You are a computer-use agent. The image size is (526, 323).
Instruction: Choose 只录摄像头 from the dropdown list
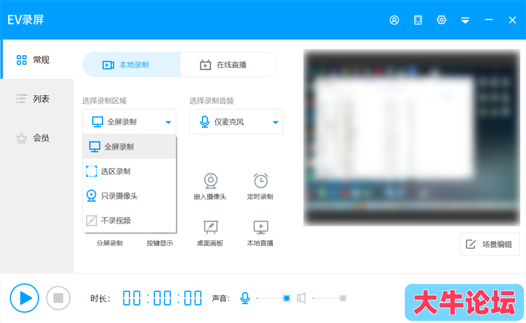[x=129, y=196]
